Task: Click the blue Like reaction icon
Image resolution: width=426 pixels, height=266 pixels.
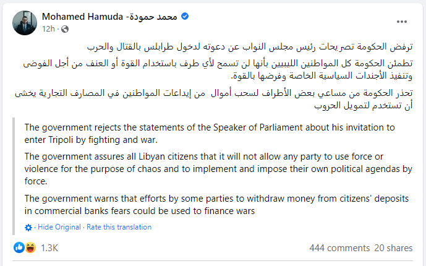Action: (x=19, y=248)
